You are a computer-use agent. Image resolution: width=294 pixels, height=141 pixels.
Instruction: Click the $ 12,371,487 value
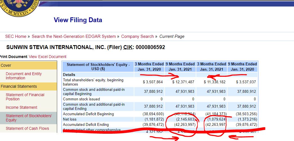pyautogui.click(x=183, y=82)
